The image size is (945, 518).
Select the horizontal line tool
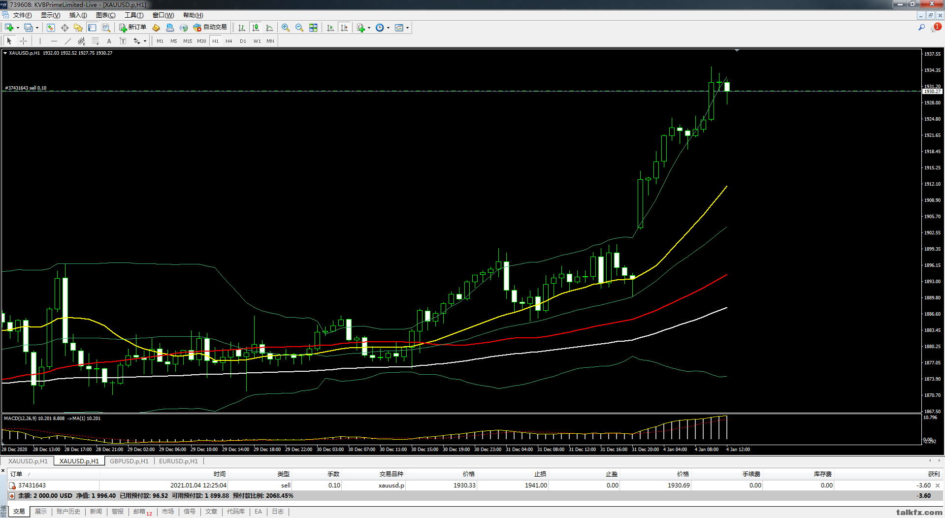coord(54,41)
